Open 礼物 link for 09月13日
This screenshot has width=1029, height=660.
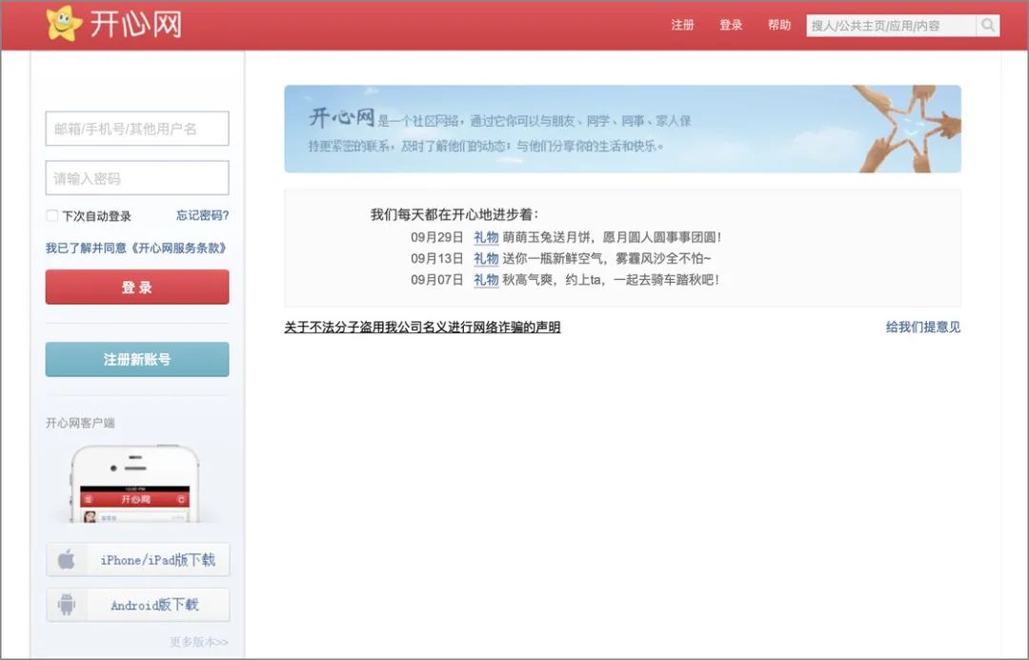pyautogui.click(x=486, y=258)
